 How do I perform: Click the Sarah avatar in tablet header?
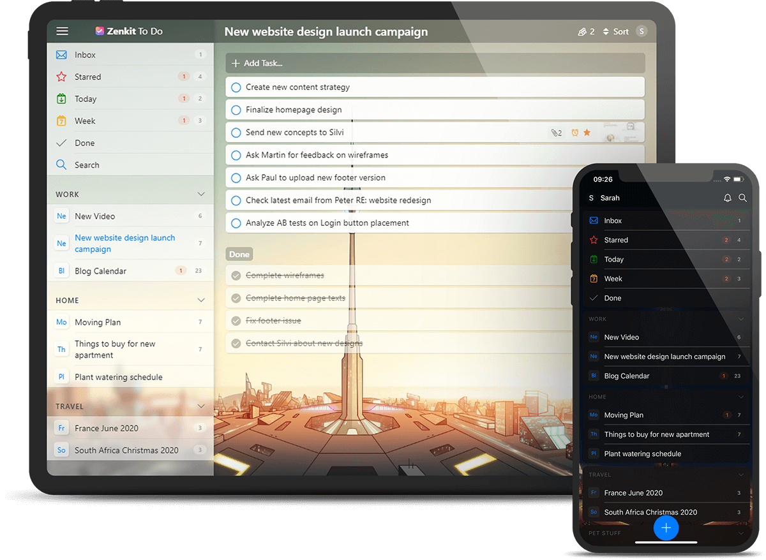coord(642,31)
